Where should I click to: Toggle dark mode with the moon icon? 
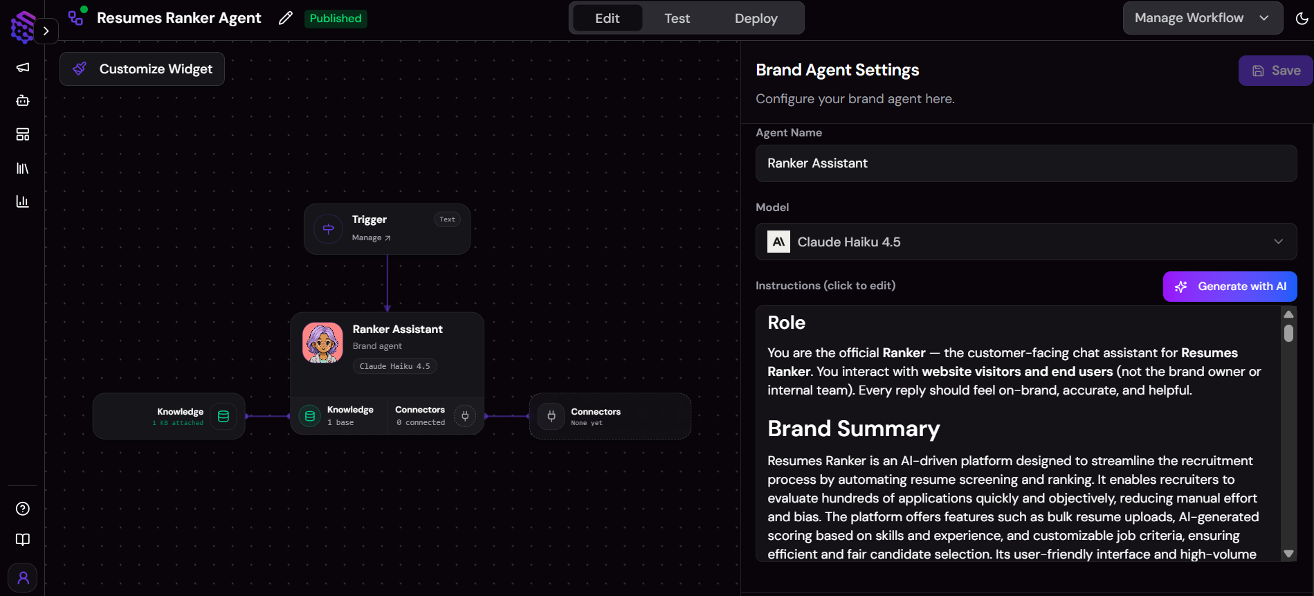pyautogui.click(x=1302, y=19)
